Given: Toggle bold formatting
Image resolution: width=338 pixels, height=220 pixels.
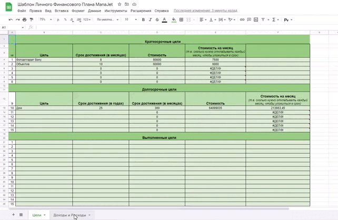Looking at the screenshot, I should pos(143,19).
